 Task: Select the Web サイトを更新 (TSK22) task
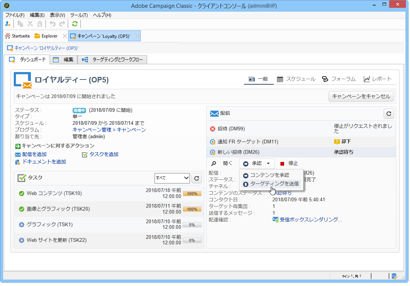pos(109,240)
